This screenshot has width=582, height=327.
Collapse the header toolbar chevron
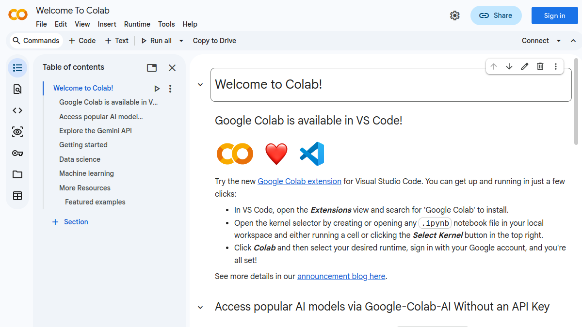click(x=573, y=41)
